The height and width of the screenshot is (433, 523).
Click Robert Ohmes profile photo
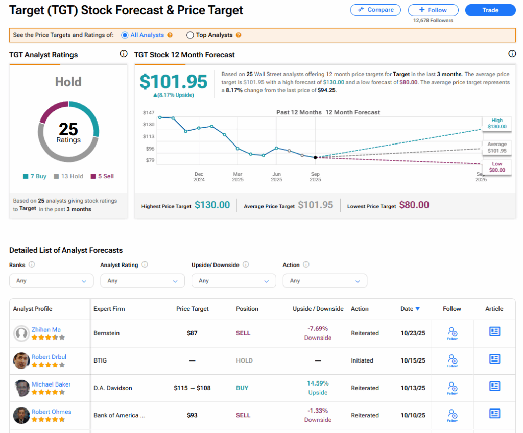click(21, 415)
